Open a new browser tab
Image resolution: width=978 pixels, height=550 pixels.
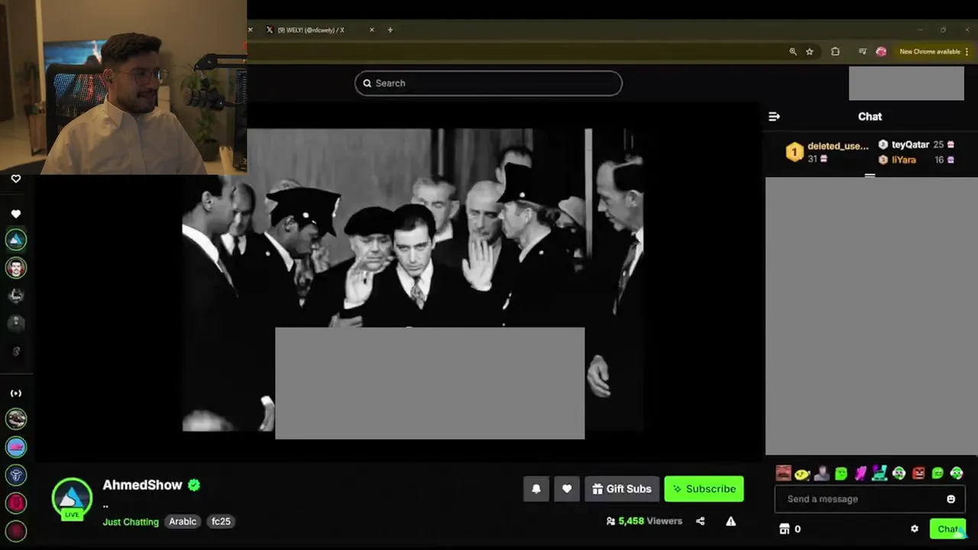coord(390,30)
